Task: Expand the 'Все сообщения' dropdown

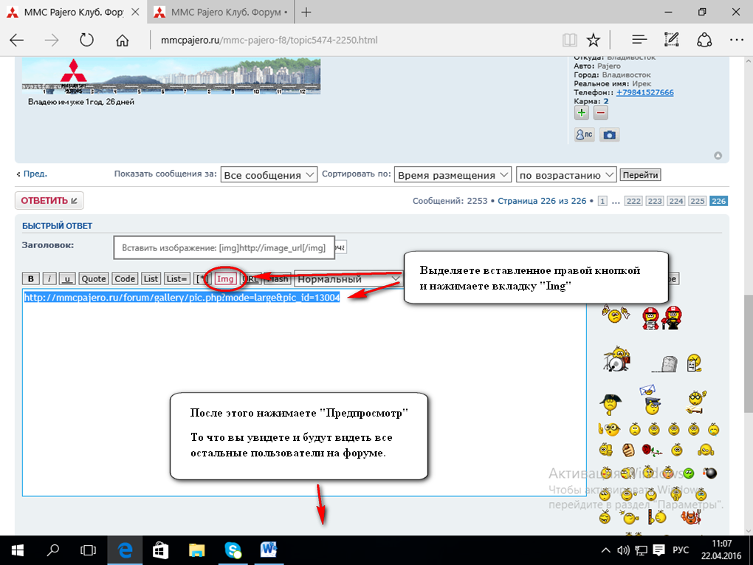Action: pos(269,175)
